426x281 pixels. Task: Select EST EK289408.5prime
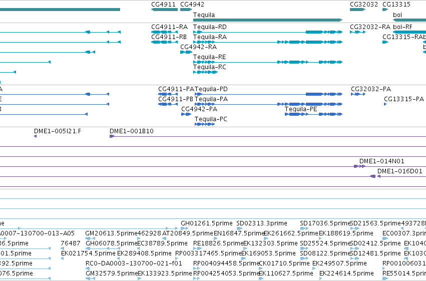(144, 253)
